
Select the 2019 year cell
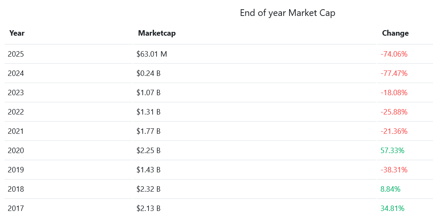point(16,170)
